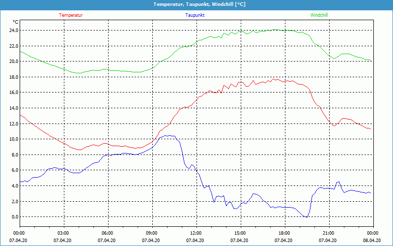Click the 8,0 y-axis value

point(14,155)
